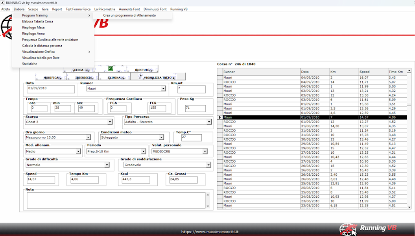Click the row selector arrow of highlighted row
The image size is (415, 236).
(x=219, y=117)
